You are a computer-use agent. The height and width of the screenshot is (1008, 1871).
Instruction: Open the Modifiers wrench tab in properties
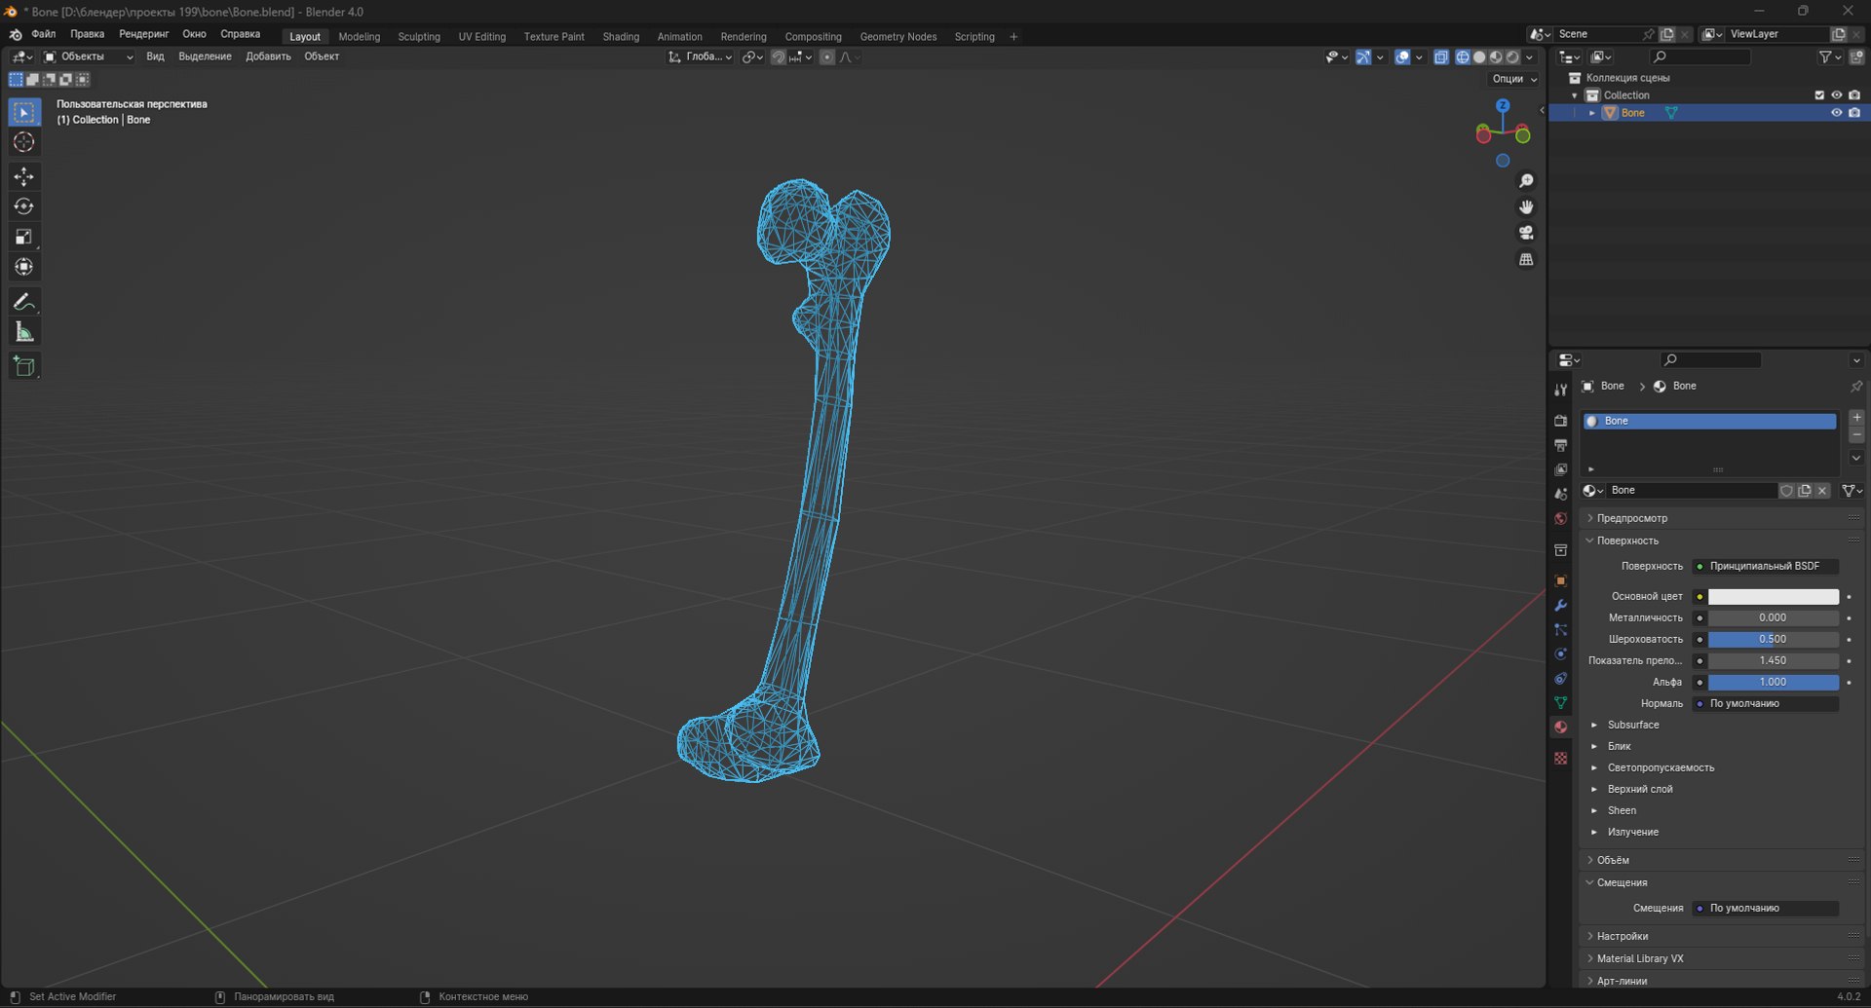click(1560, 605)
